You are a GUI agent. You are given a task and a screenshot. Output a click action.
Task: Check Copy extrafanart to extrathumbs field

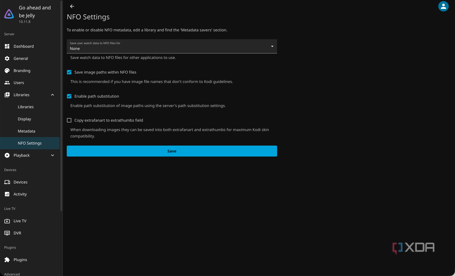coord(69,120)
